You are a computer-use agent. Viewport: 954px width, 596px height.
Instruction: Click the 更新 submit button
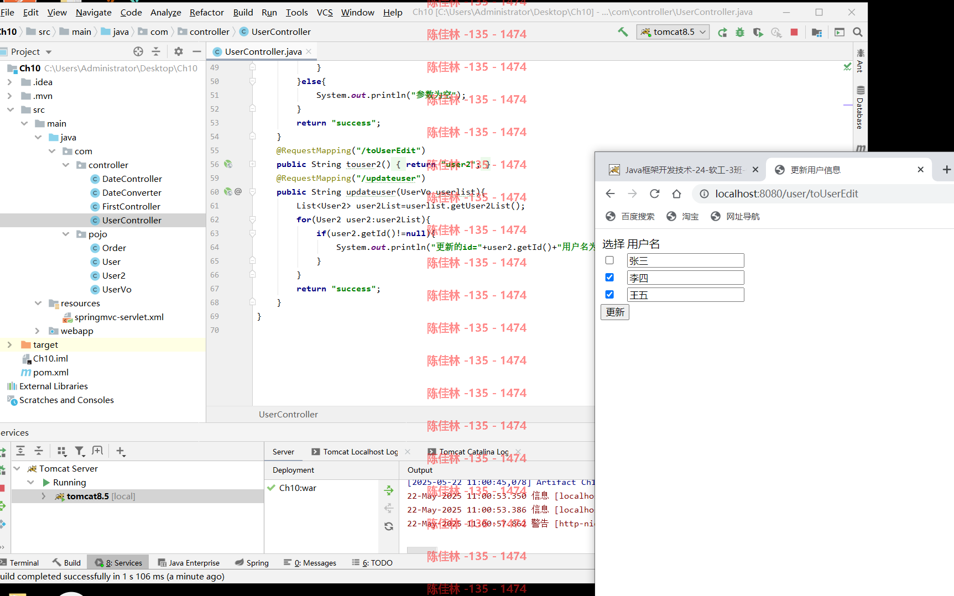pyautogui.click(x=615, y=312)
